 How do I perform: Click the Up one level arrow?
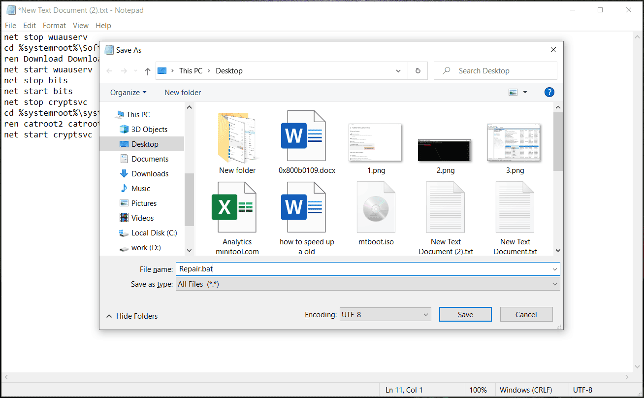[x=147, y=71]
